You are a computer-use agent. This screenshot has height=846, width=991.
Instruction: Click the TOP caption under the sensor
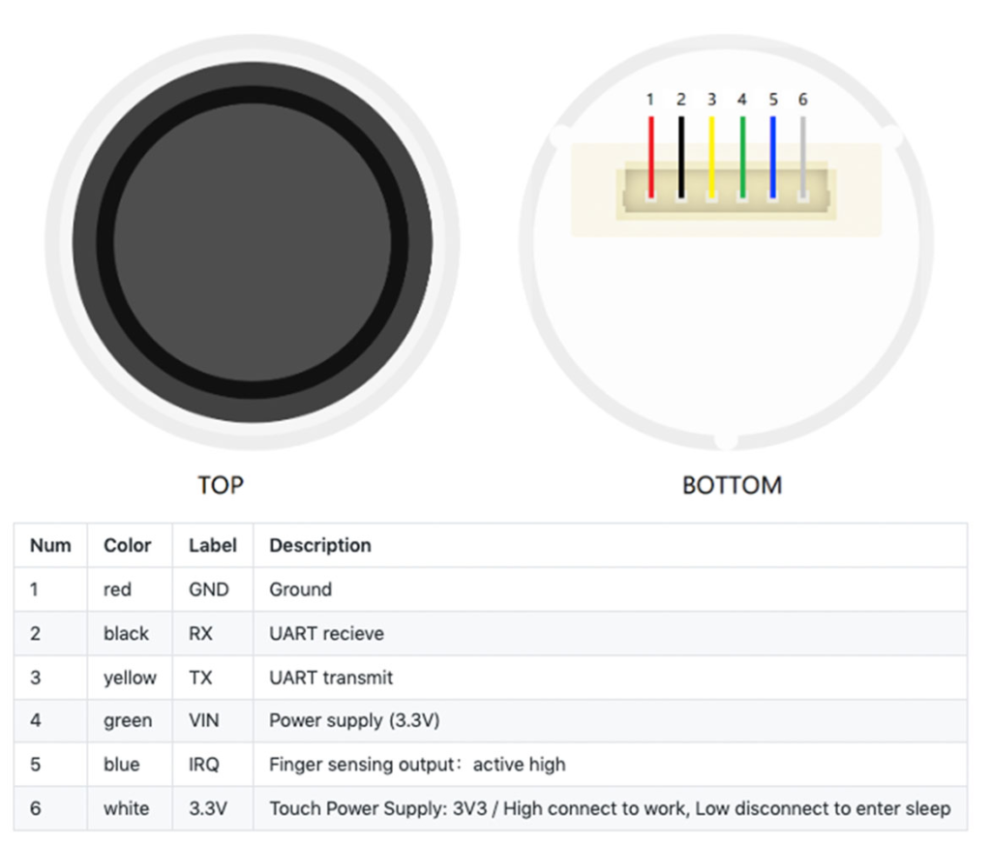tap(221, 485)
